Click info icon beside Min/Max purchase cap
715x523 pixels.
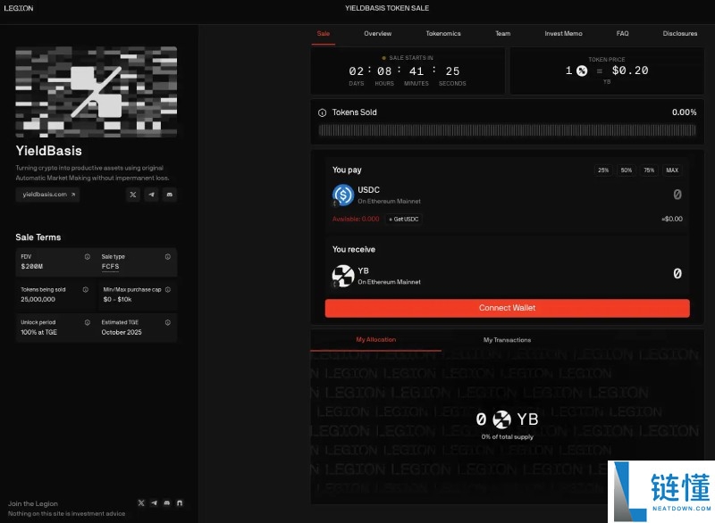(168, 289)
